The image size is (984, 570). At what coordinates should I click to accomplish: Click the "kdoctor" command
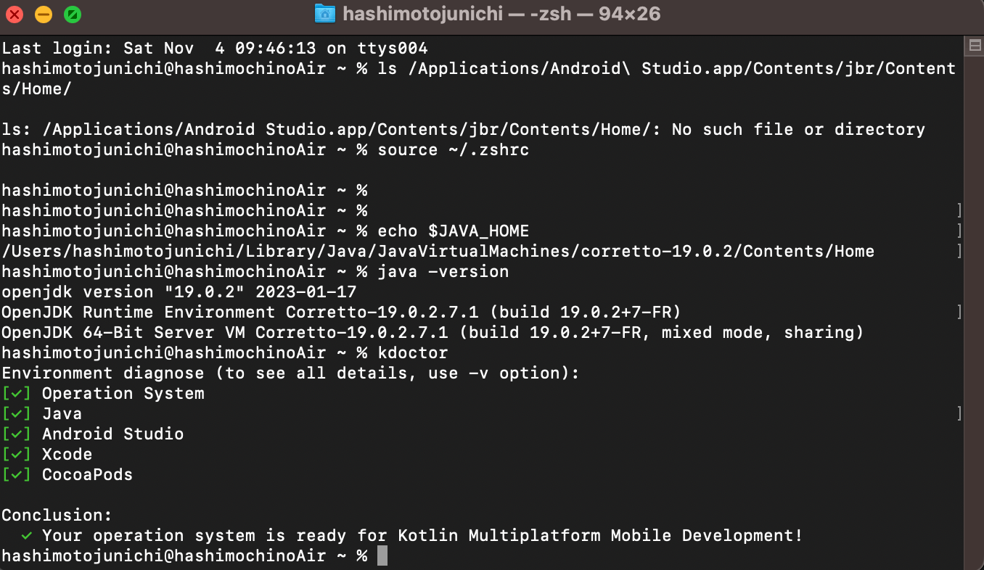click(413, 353)
